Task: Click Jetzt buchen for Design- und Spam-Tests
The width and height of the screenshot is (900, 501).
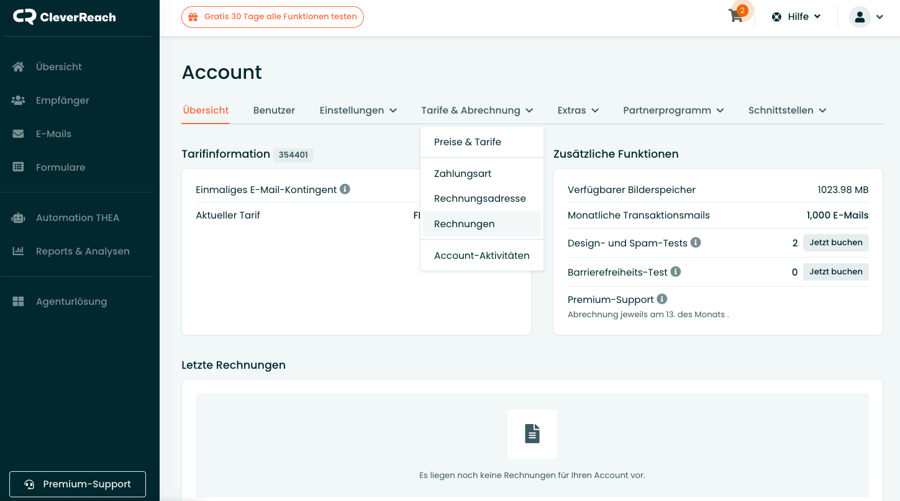Action: click(x=836, y=243)
